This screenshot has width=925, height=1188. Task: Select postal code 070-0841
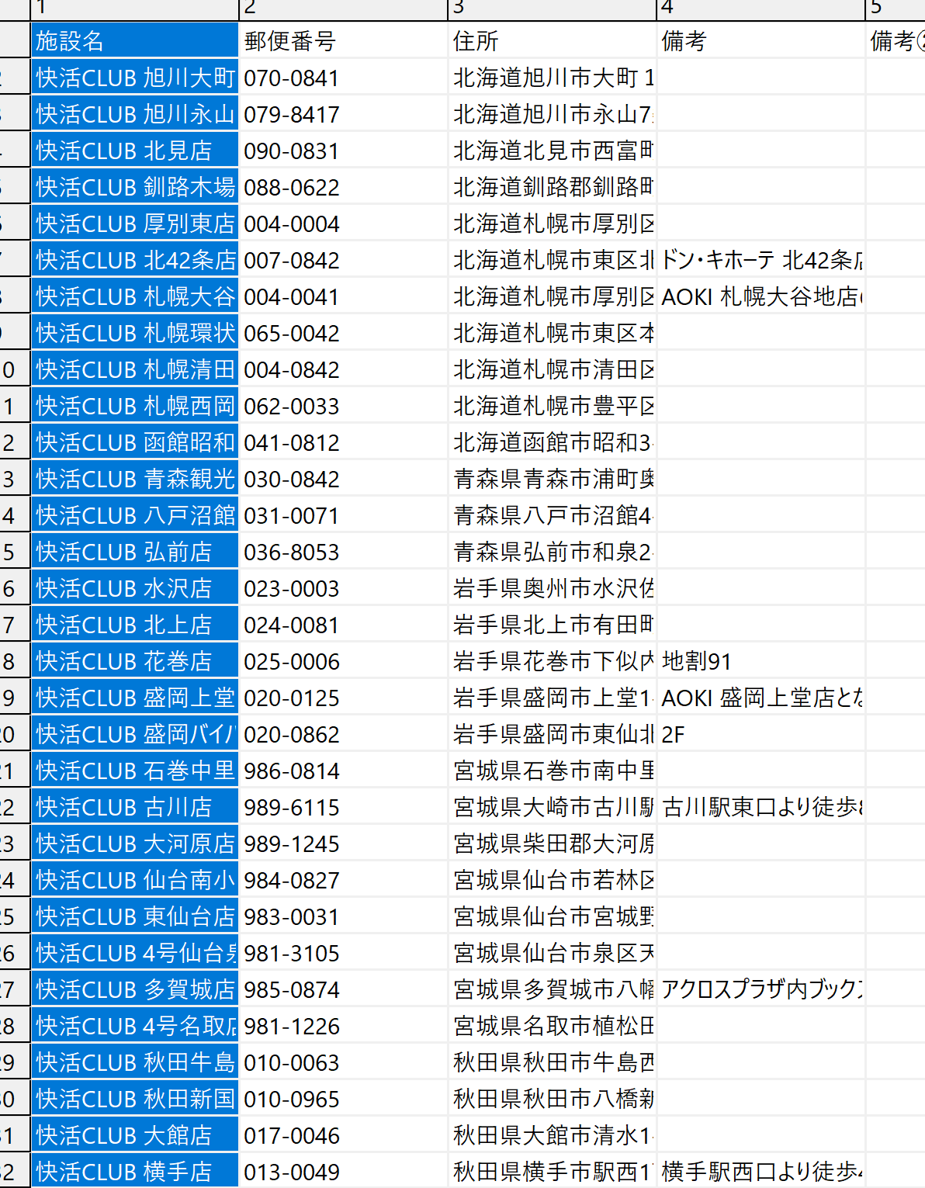click(343, 77)
